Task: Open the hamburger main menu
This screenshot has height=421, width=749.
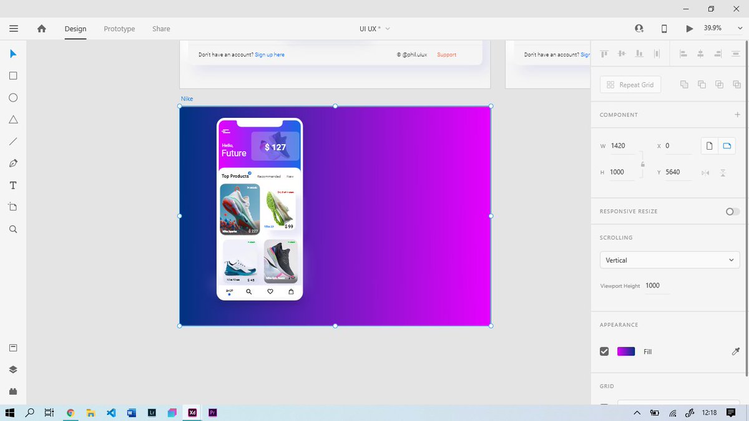Action: 14,29
